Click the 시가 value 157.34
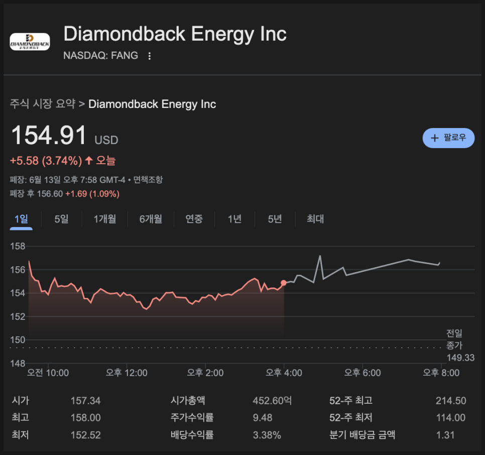This screenshot has height=455, width=485. [x=86, y=401]
